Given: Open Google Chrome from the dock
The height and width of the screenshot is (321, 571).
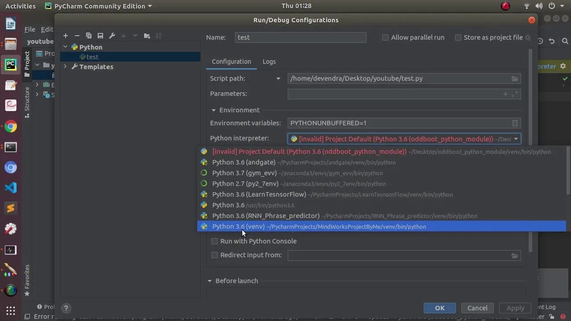Looking at the screenshot, I should (11, 126).
